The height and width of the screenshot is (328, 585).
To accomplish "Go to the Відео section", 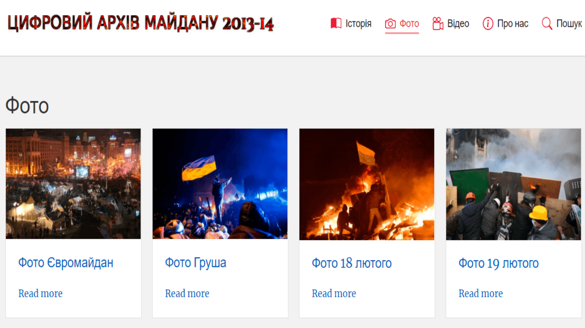I will [458, 23].
